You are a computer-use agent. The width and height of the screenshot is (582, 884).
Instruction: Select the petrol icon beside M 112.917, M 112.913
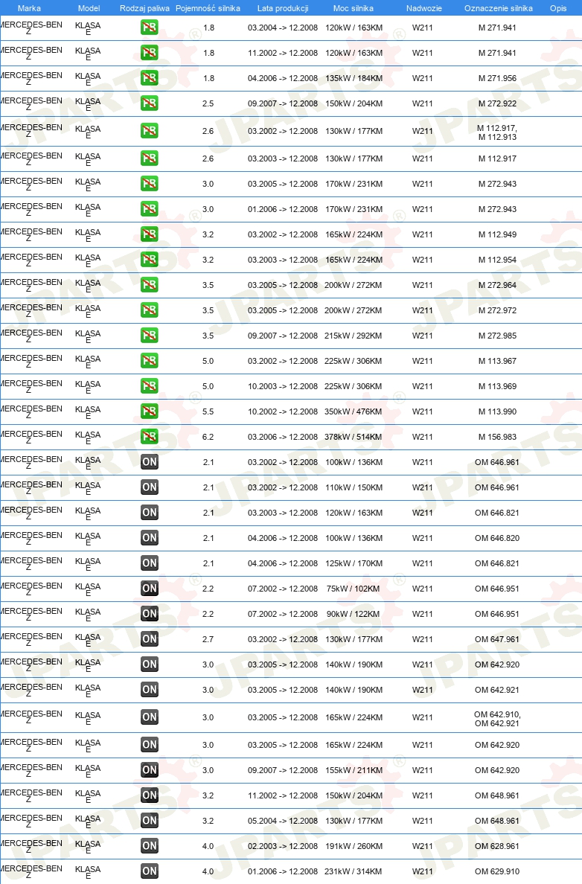(150, 131)
